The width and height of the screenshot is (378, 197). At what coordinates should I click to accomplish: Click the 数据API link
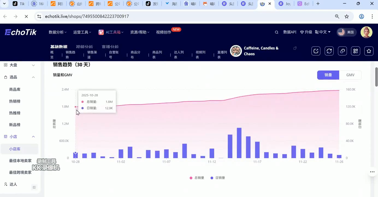tap(290, 32)
